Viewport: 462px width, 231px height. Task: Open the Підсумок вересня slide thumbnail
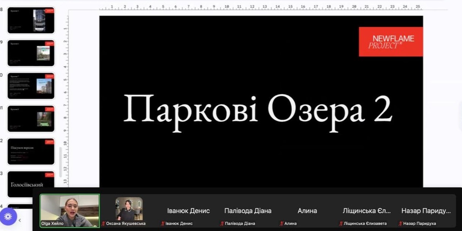(x=31, y=151)
